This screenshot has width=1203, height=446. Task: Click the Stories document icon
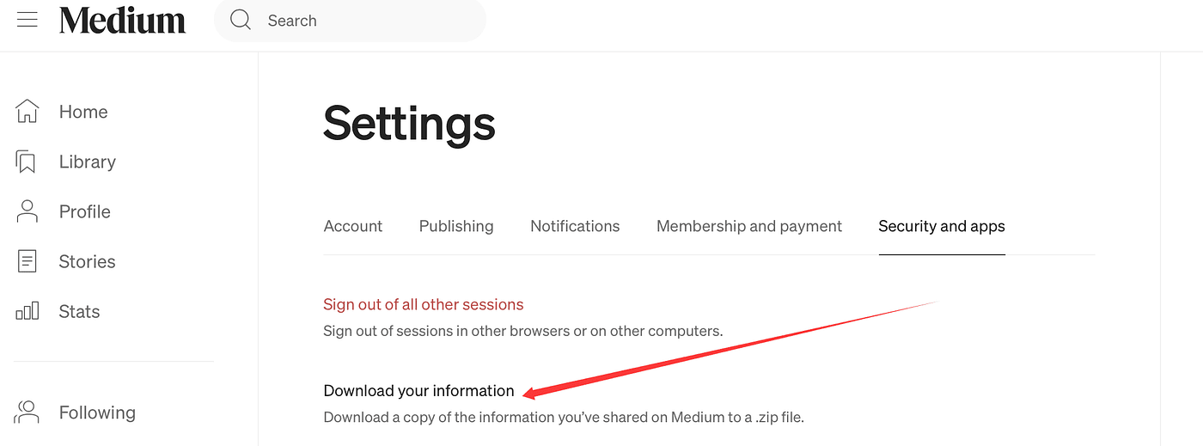[x=27, y=261]
